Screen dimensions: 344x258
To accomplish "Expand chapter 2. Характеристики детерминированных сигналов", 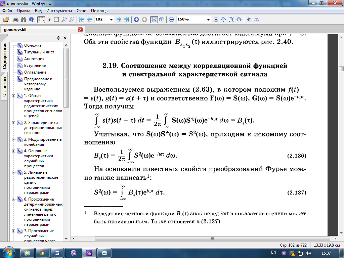I will point(13,123).
